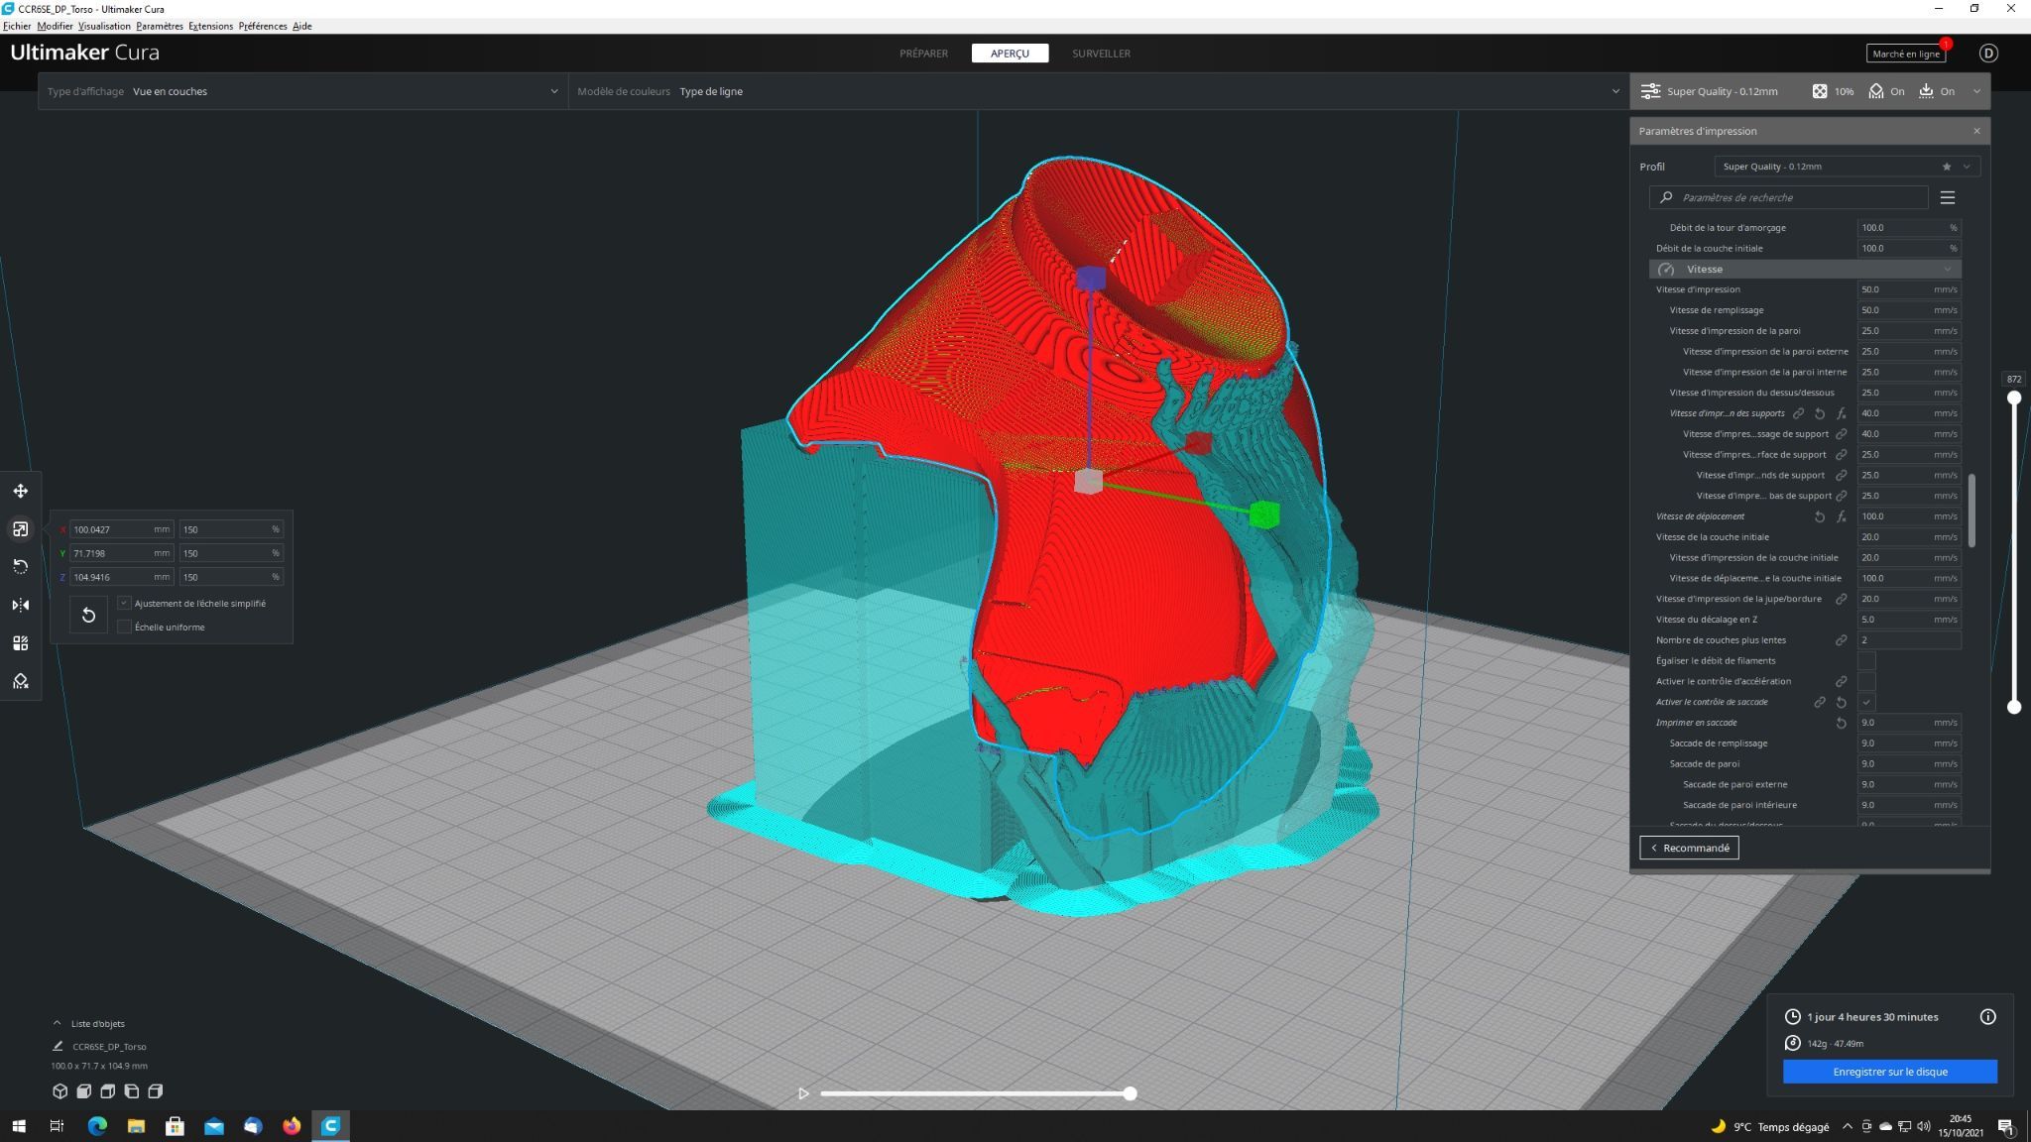Select the Mirror tool icon
2031x1142 pixels.
point(20,605)
